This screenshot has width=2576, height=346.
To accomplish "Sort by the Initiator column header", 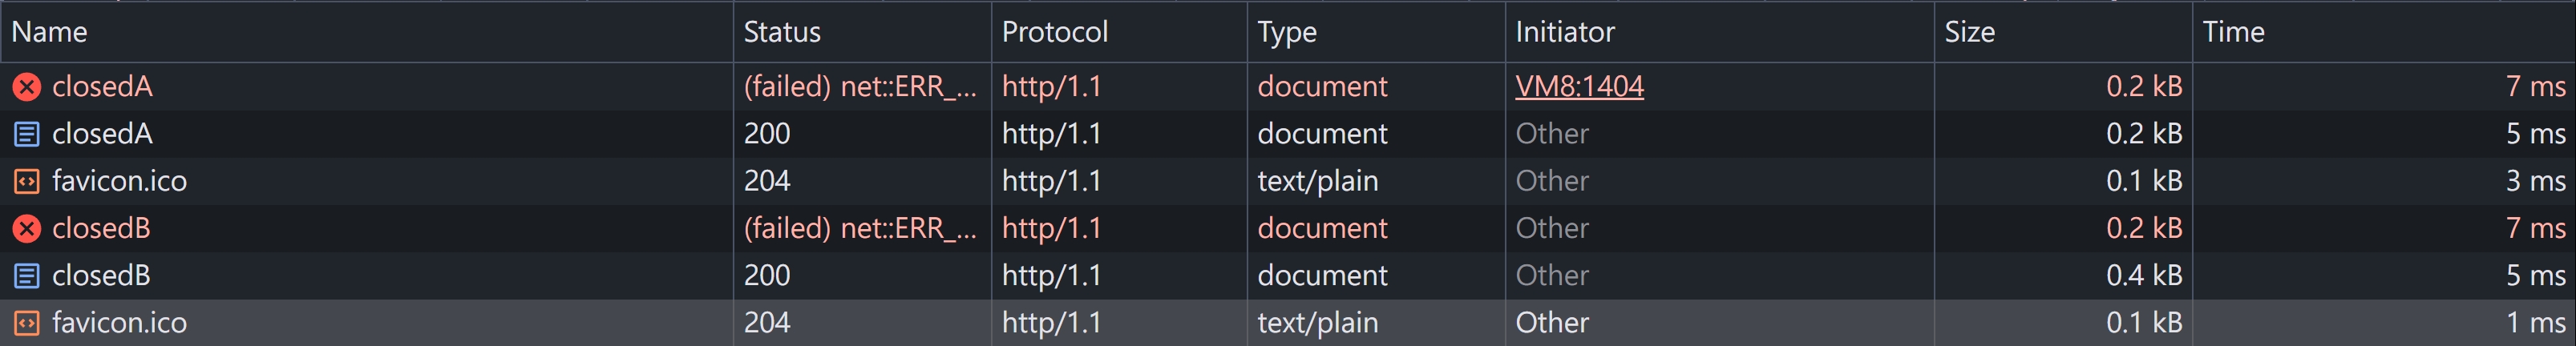I will click(1720, 32).
